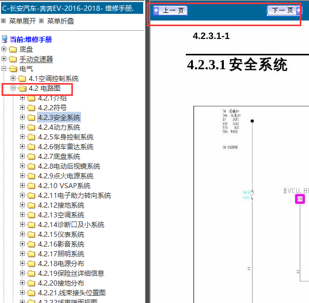This screenshot has height=303, width=309.
Task: Select the 4.2 电路图 entry
Action: pos(45,88)
